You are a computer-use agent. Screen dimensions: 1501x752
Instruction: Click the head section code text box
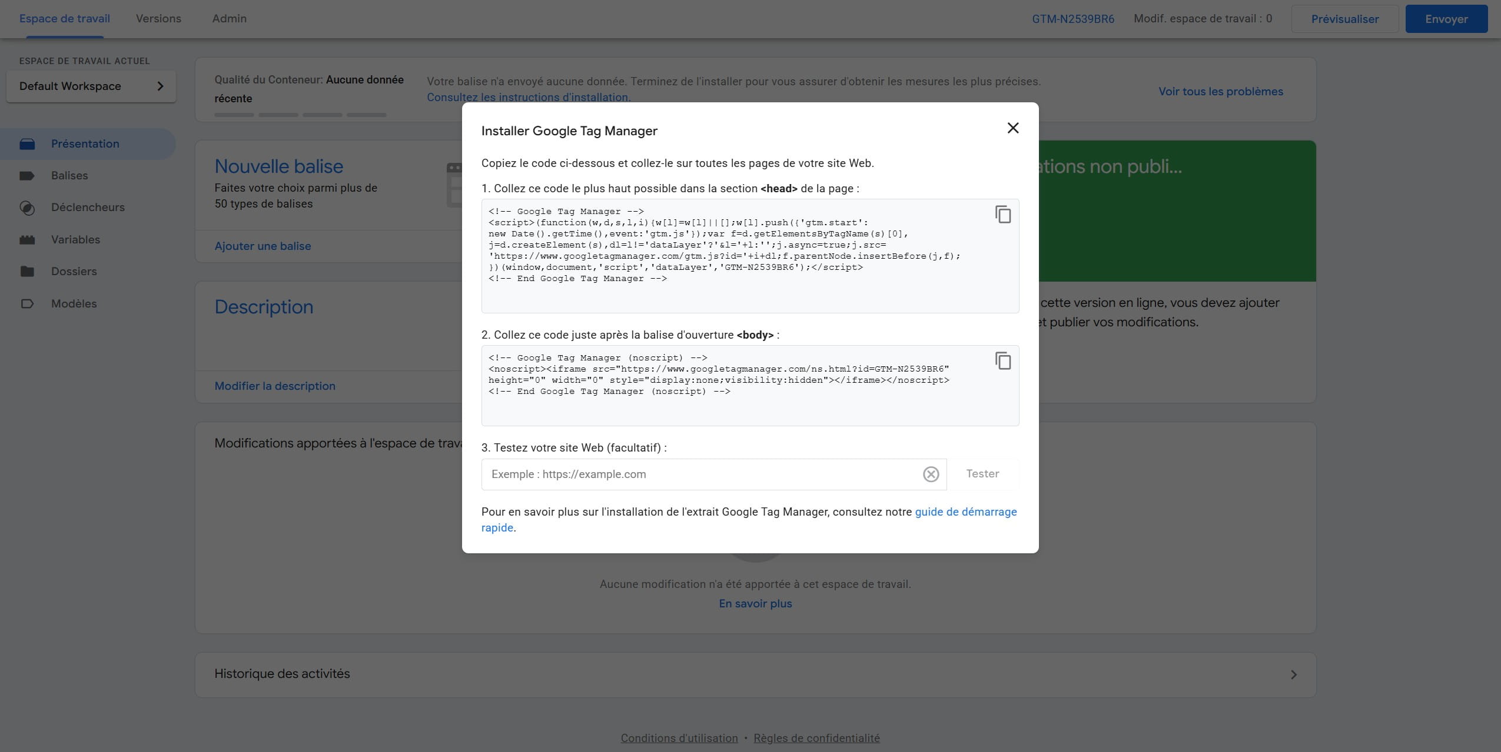[750, 256]
